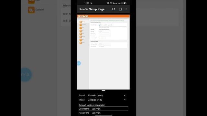
Task: Click the Tenda logo in the orange header
Action: tap(83, 16)
